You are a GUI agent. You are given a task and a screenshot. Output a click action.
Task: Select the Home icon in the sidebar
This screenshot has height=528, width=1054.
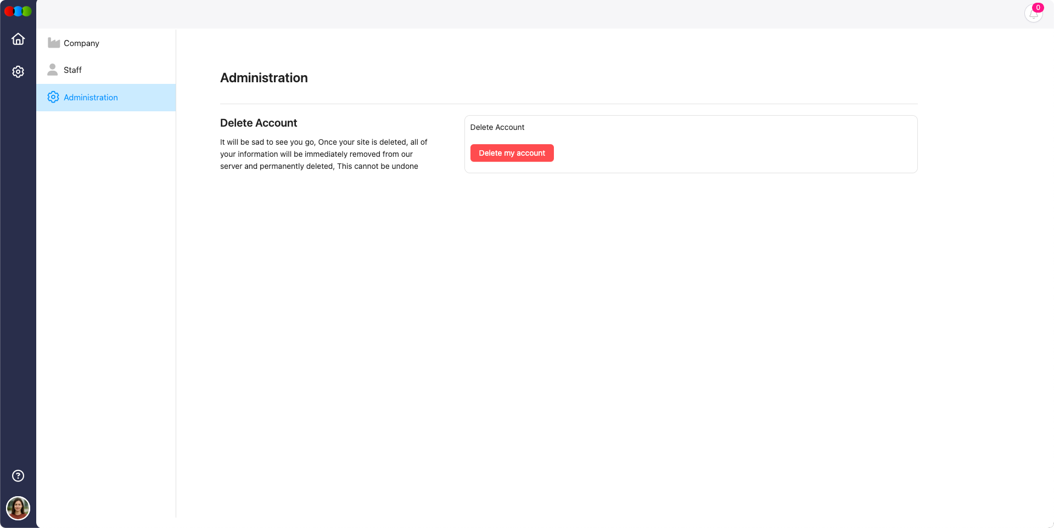click(18, 39)
